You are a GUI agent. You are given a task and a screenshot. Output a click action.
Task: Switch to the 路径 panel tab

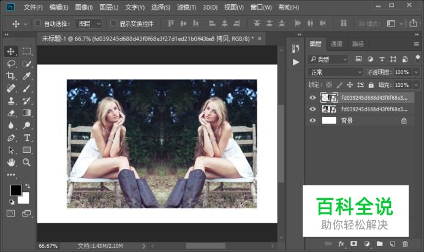pyautogui.click(x=357, y=44)
